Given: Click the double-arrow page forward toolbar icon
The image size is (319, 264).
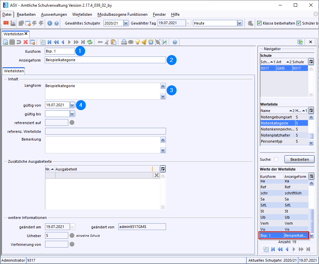Looking at the screenshot, I should [76, 42].
